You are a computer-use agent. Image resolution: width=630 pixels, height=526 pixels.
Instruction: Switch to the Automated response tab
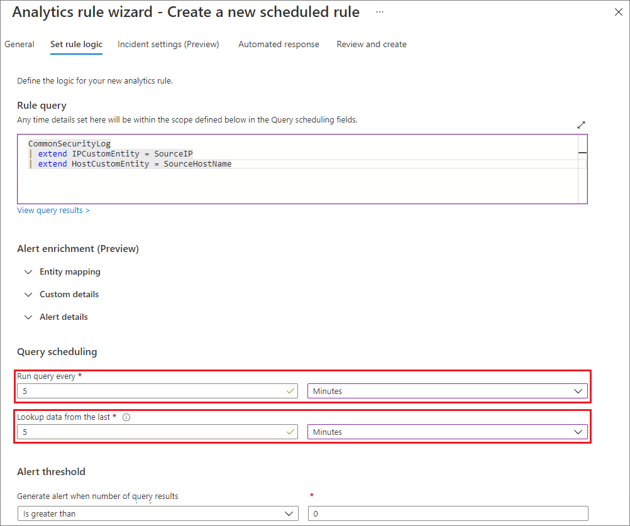tap(279, 44)
